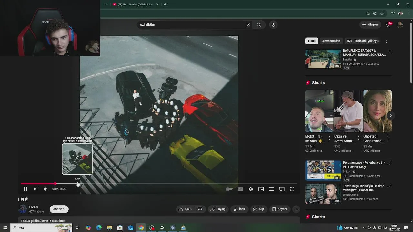
Task: Click install app icon in address bar
Action: coord(368,14)
